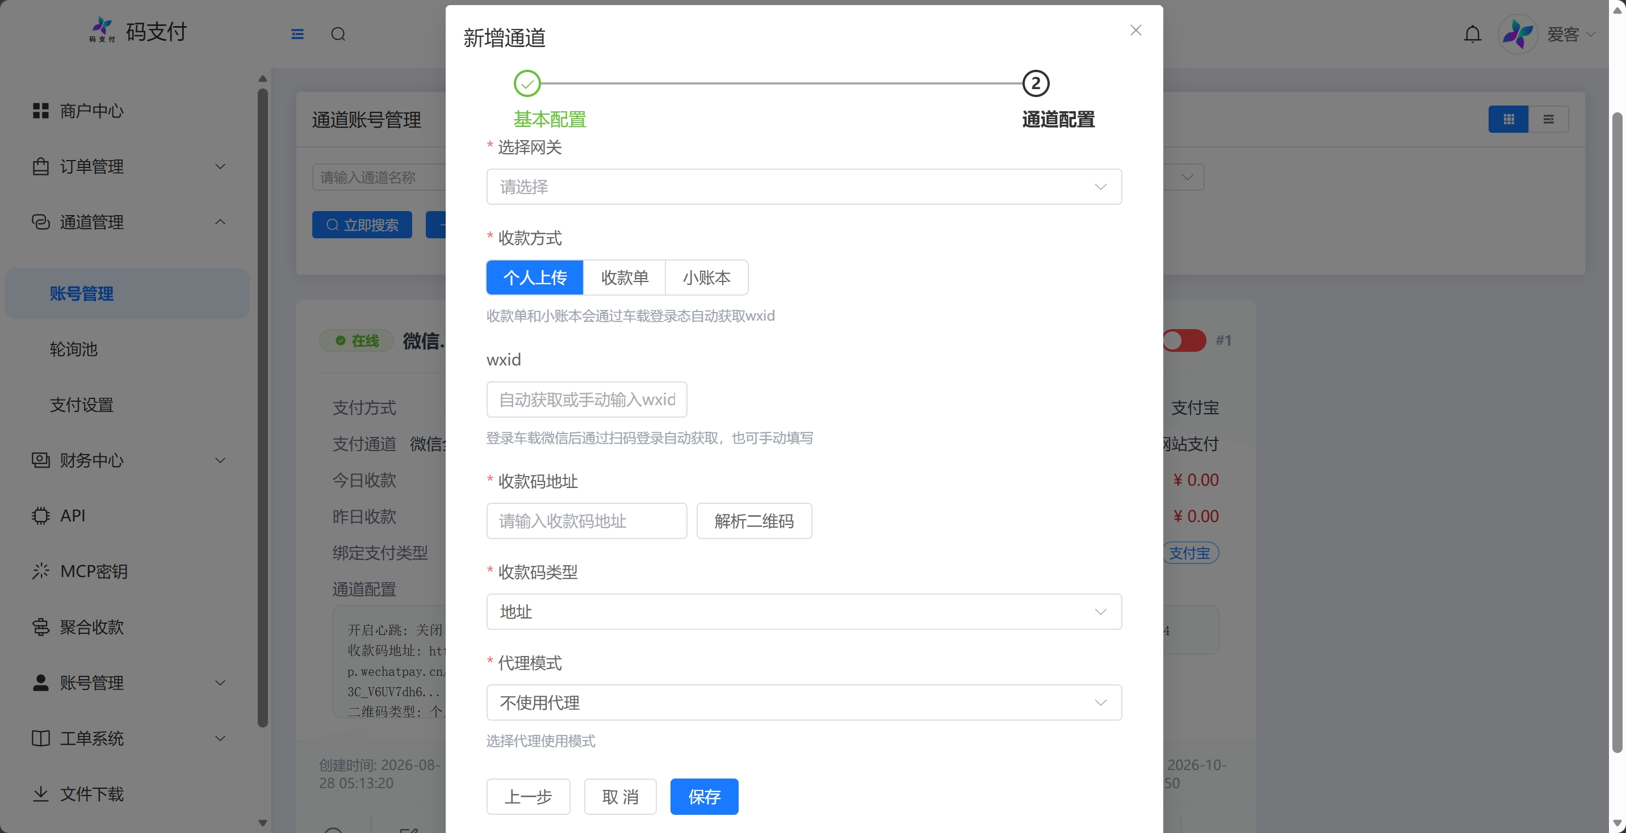
Task: Switch to list view icon
Action: (x=1548, y=119)
